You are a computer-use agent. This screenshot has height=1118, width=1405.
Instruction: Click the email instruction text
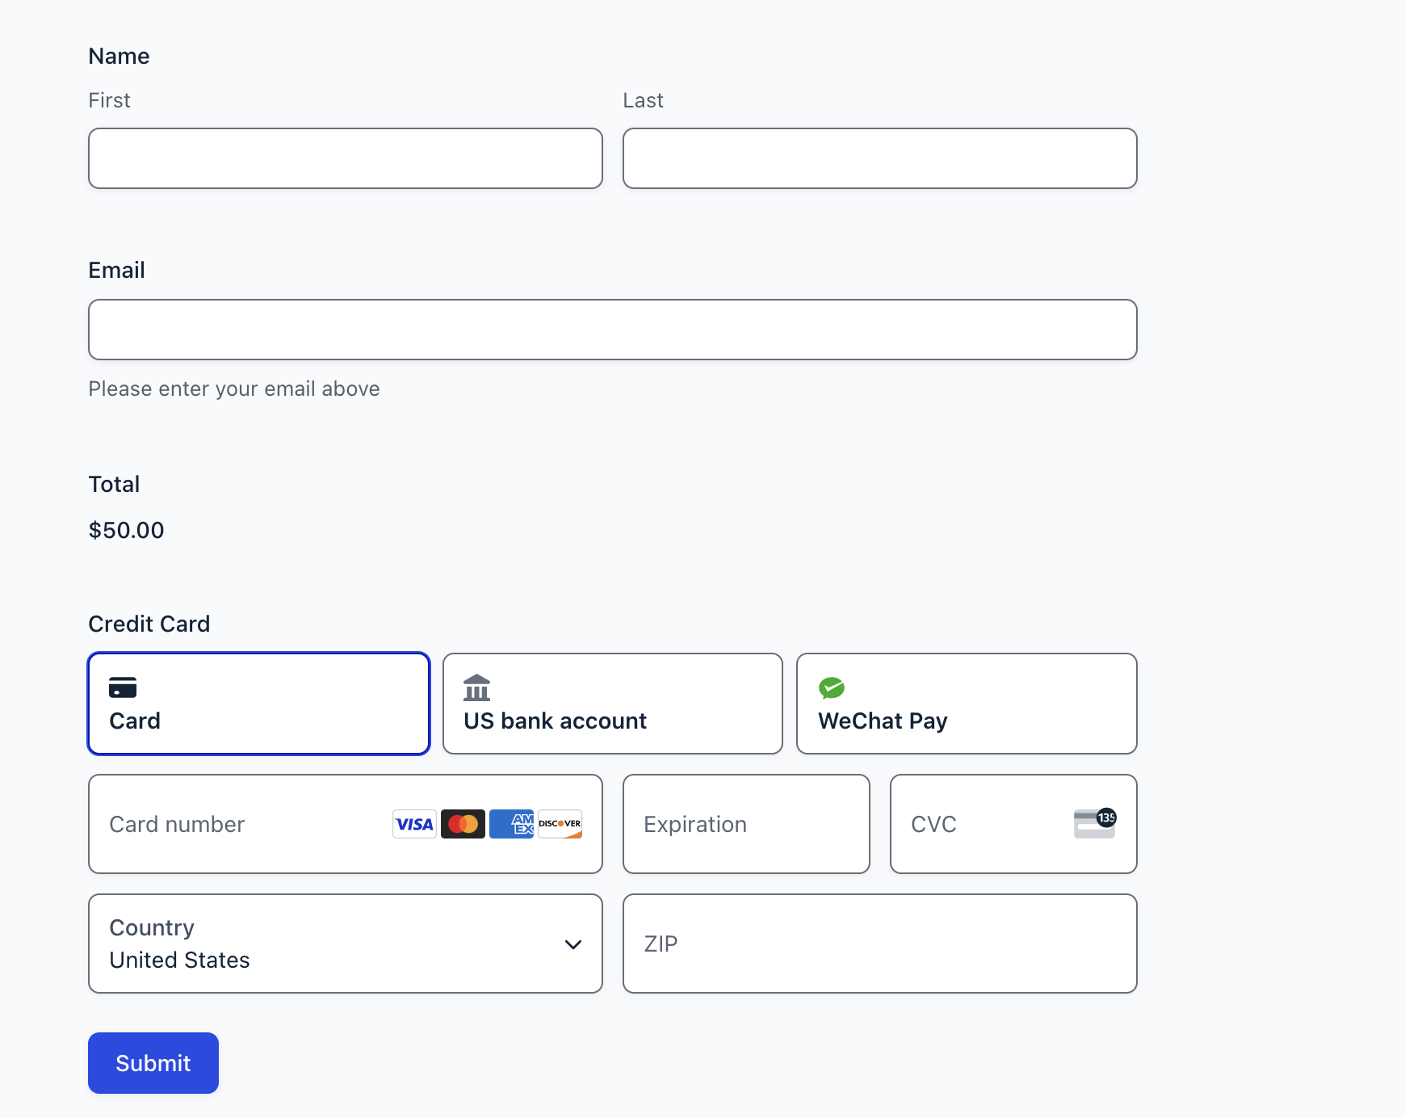pyautogui.click(x=234, y=389)
